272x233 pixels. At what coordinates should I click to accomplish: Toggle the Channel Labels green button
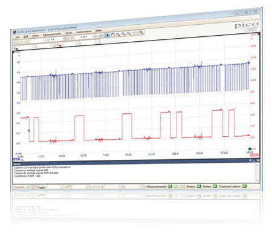point(244,186)
